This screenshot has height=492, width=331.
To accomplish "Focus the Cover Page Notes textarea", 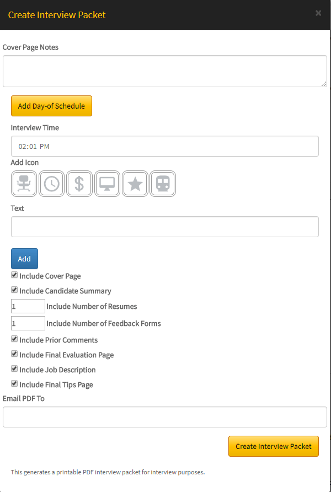I will click(x=164, y=71).
